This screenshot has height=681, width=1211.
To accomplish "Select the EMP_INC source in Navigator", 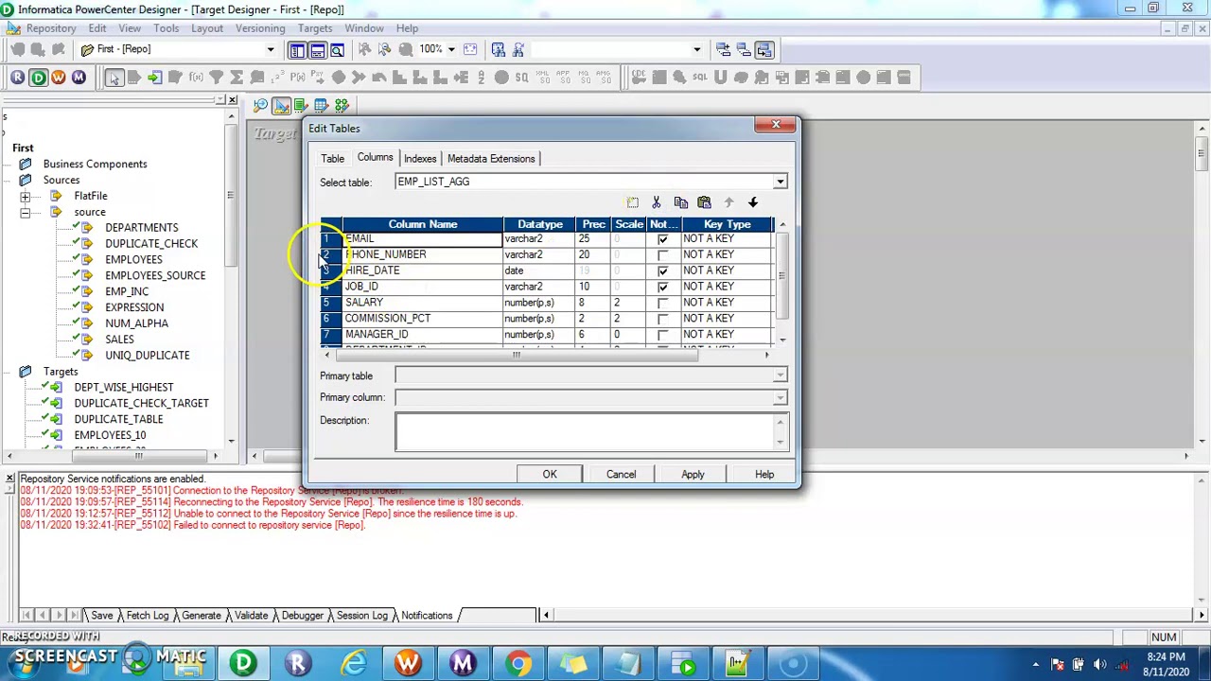I will [x=127, y=291].
